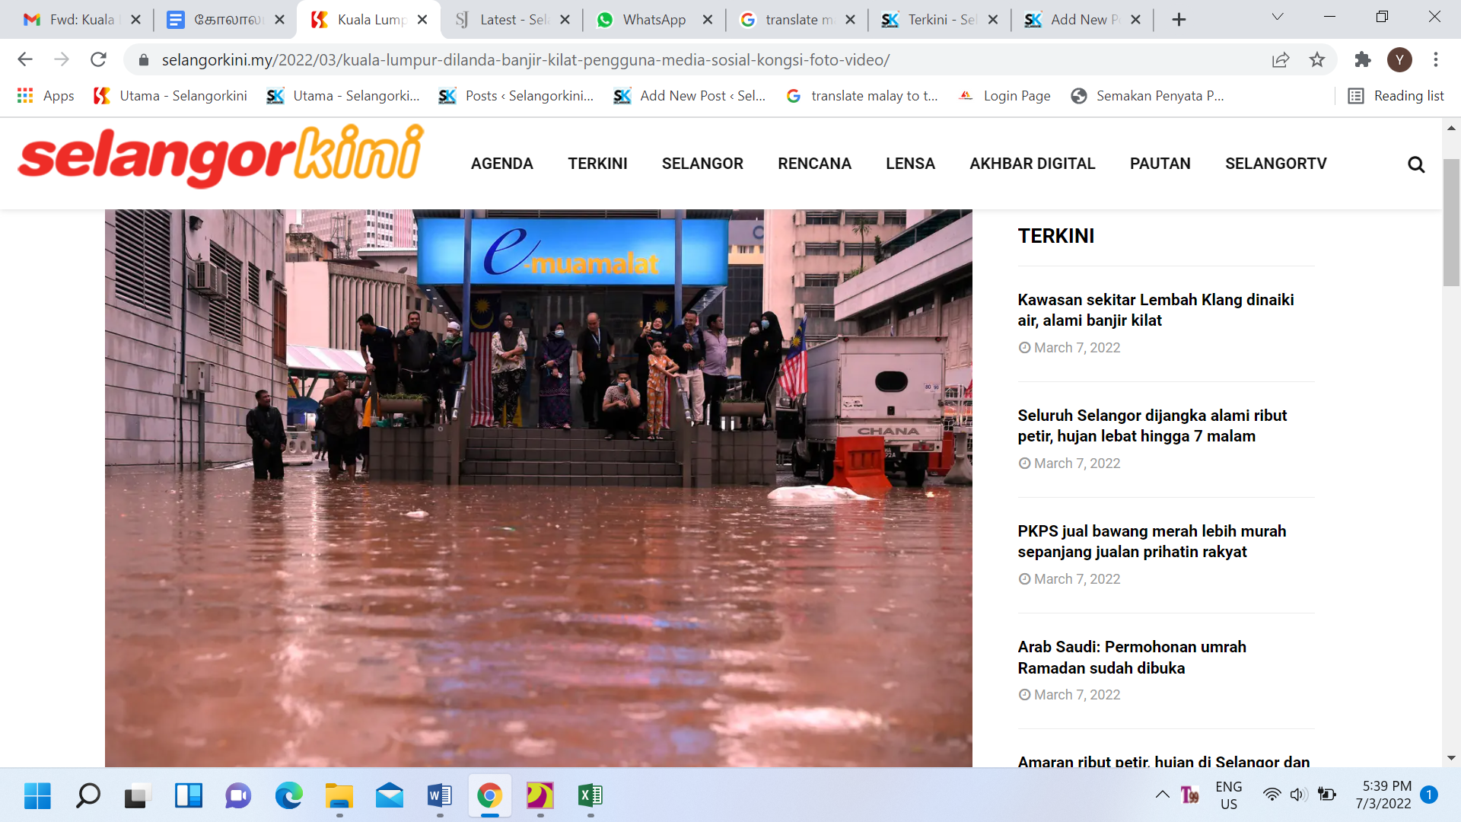The height and width of the screenshot is (822, 1461).
Task: Open the AKHBAR DIGITAL menu item
Action: (x=1032, y=164)
